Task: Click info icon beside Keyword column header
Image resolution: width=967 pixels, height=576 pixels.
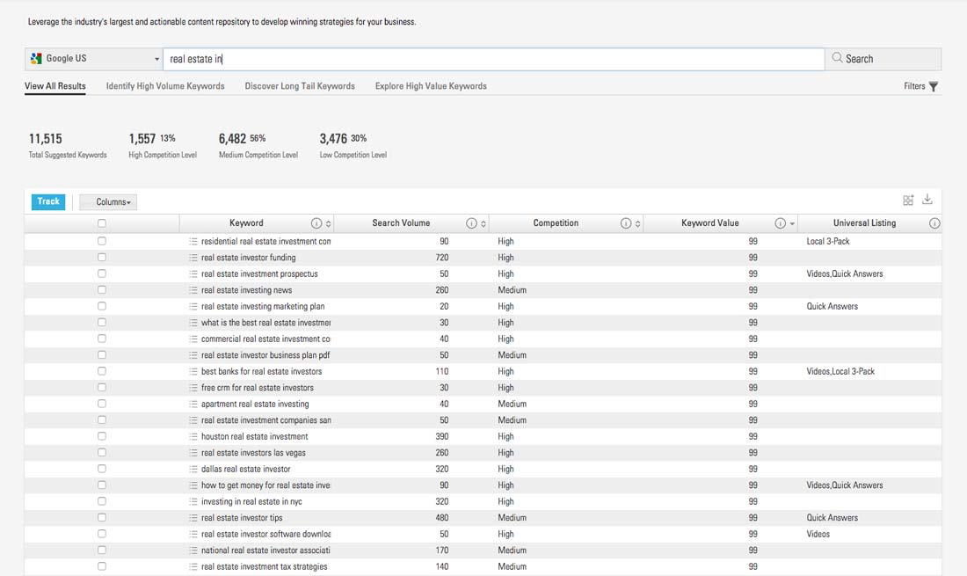Action: point(316,223)
